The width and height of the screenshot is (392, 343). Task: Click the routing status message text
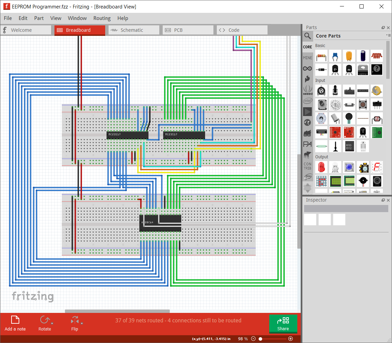178,320
